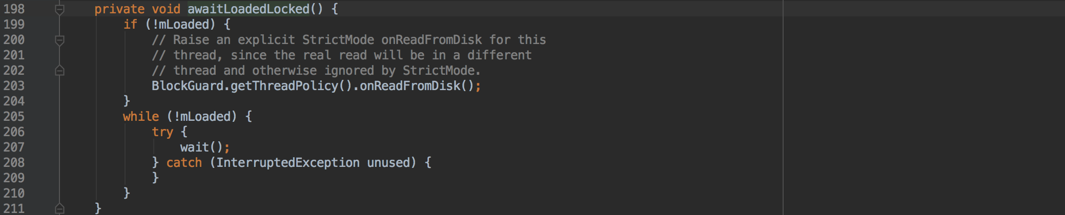Collapse the comment block starting at line 200

59,40
